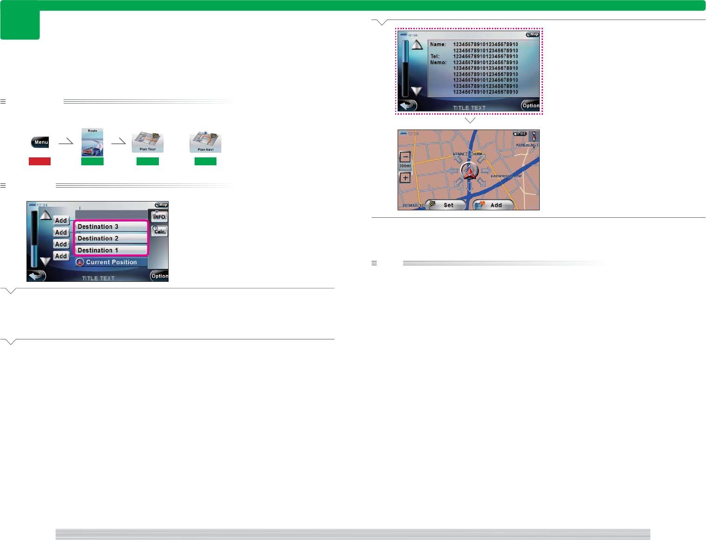The height and width of the screenshot is (540, 706).
Task: Move the map down with the arrow
Action: coord(470,187)
